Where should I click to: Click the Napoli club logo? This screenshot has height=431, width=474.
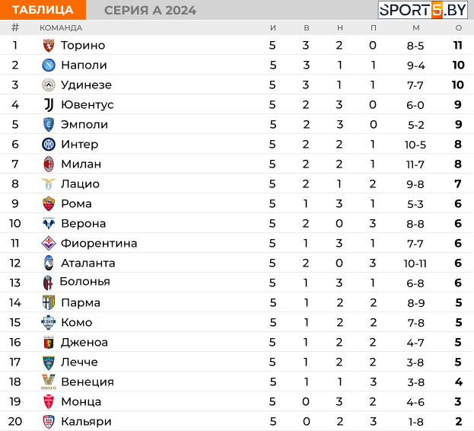click(x=49, y=65)
